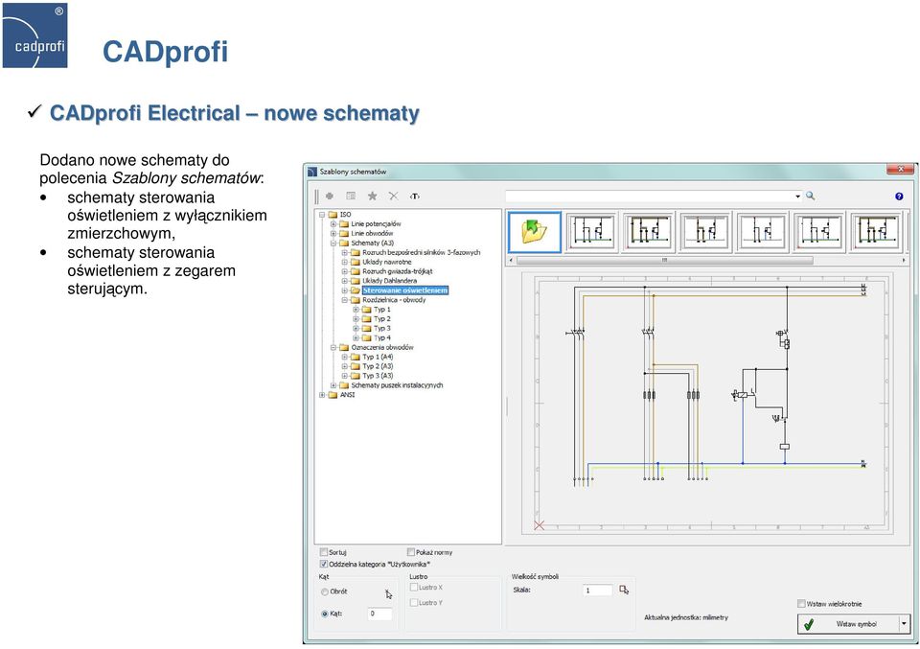
Task: Open the Wstaw symbol dropdown arrow
Action: point(904,624)
